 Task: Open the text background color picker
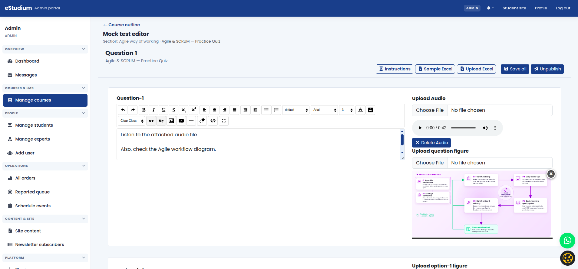pyautogui.click(x=370, y=110)
